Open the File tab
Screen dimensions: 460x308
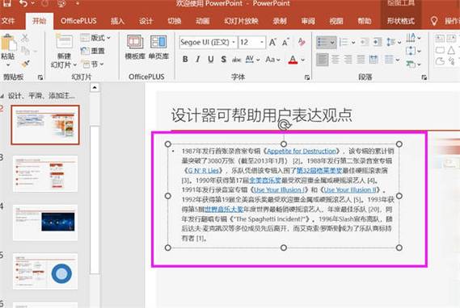click(x=8, y=21)
